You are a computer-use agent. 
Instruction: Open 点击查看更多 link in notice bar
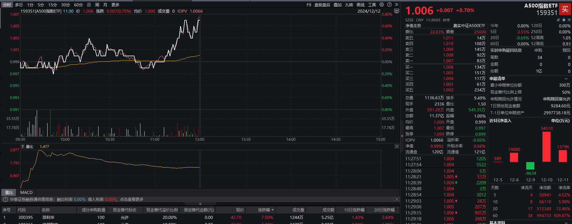[132, 200]
